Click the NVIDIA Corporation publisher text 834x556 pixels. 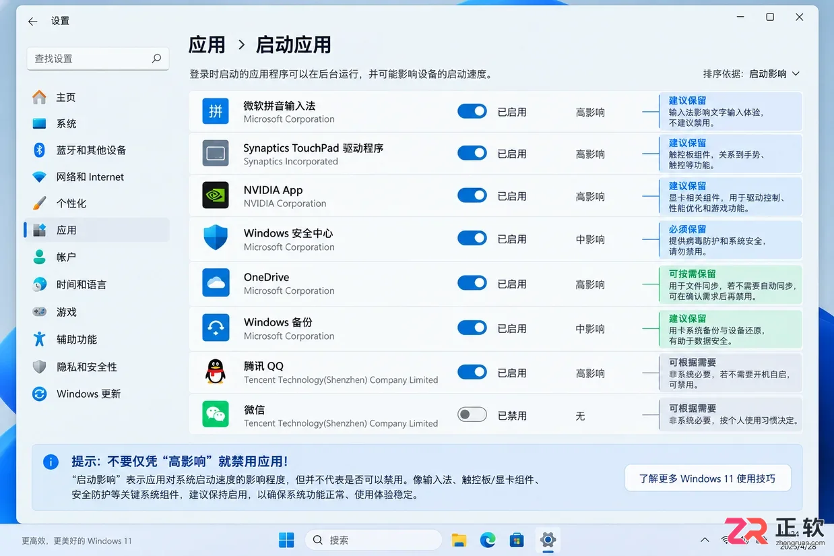tap(285, 203)
